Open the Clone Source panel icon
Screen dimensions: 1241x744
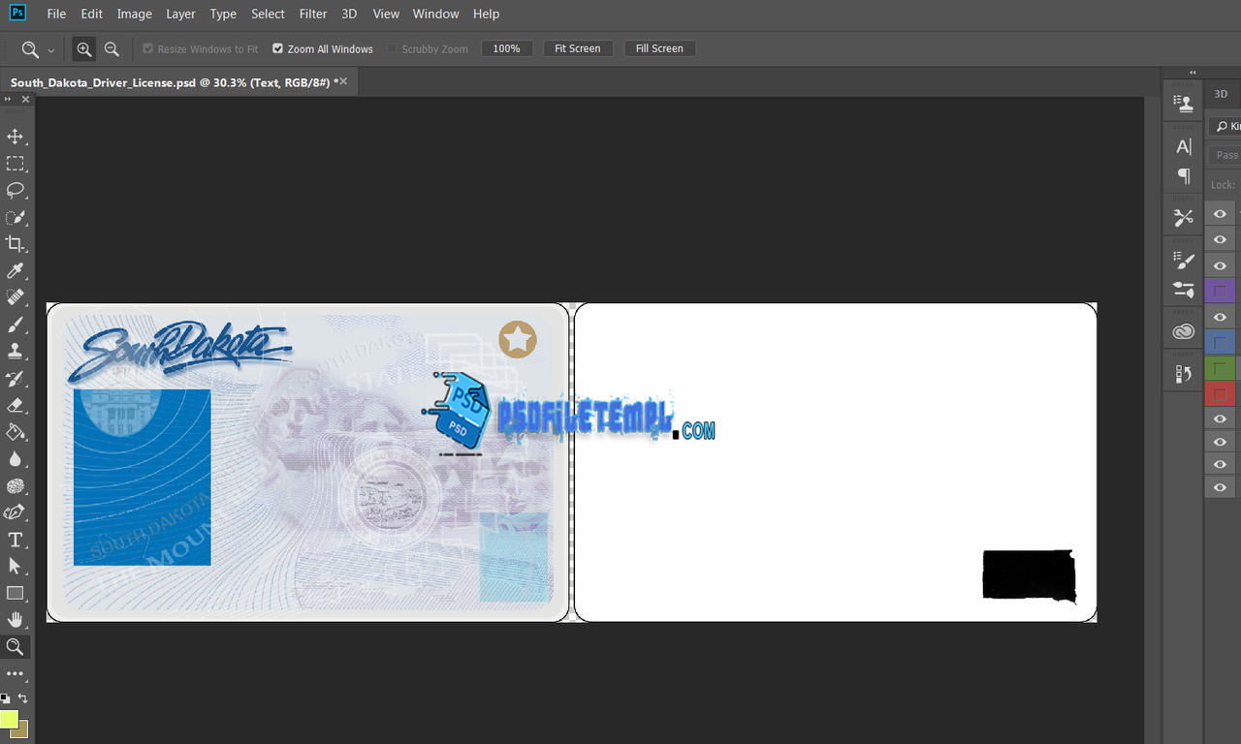click(x=1183, y=104)
